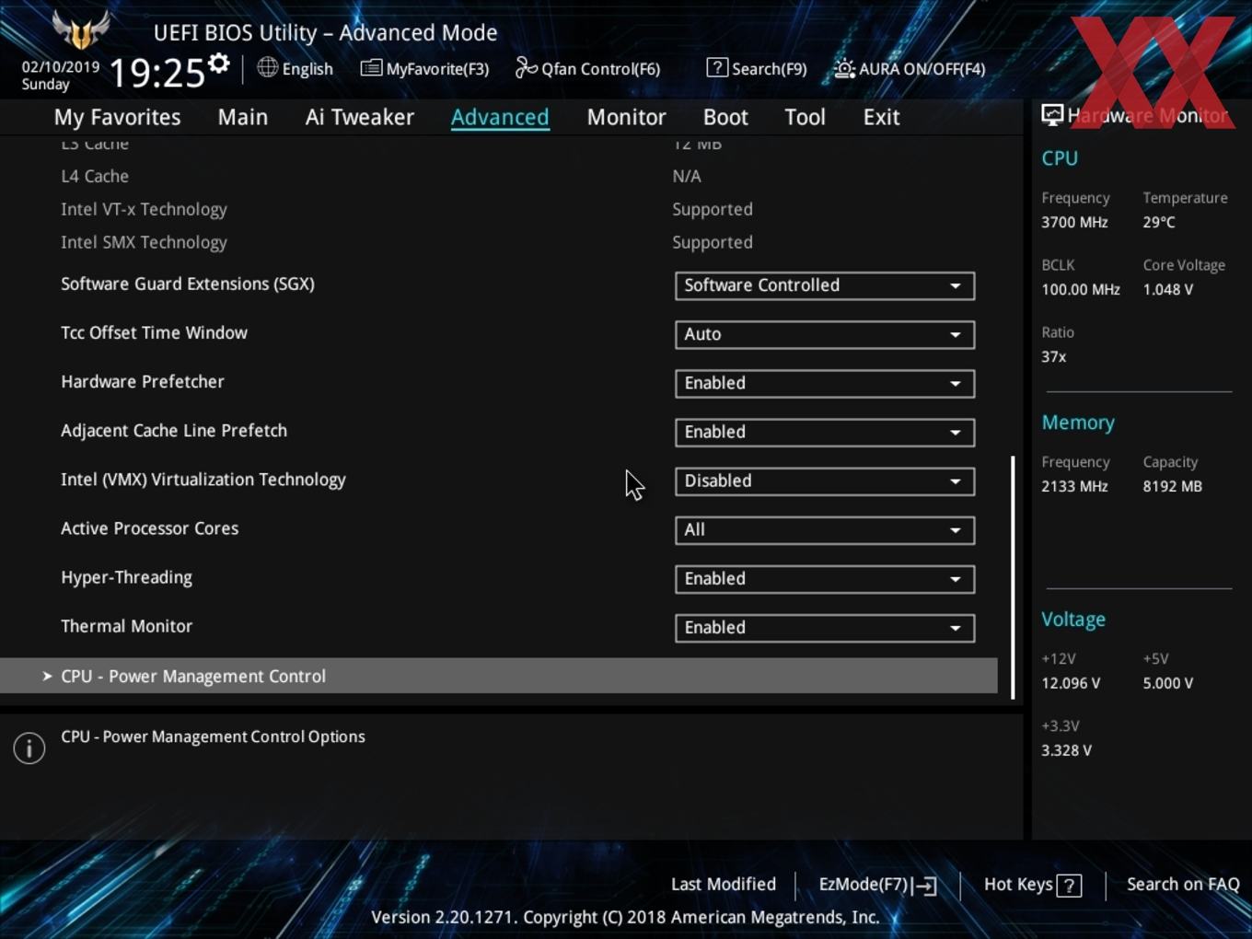Switch to Tool tab
Image resolution: width=1252 pixels, height=939 pixels.
(806, 117)
